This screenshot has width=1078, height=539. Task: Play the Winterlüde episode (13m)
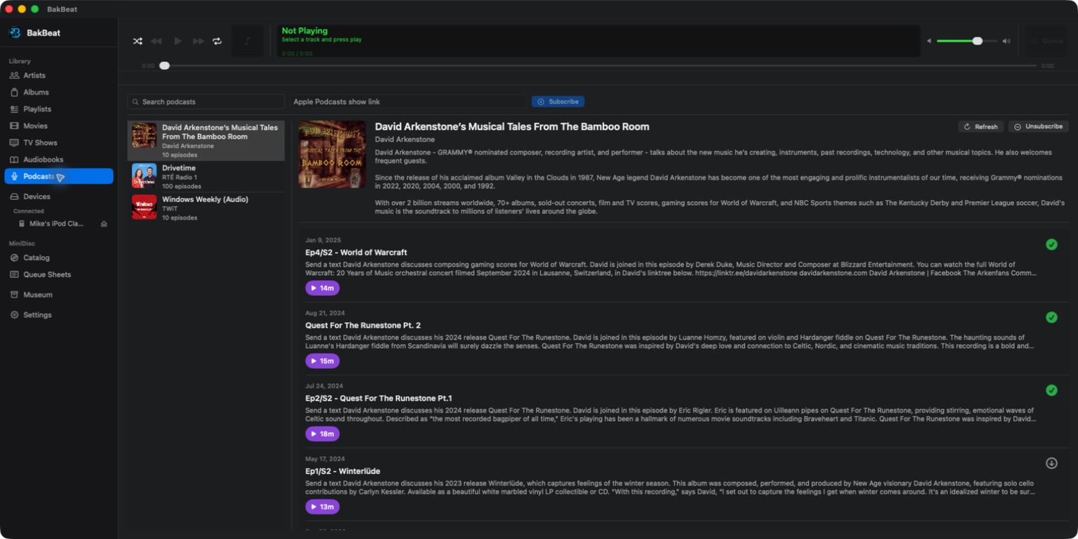pyautogui.click(x=322, y=507)
